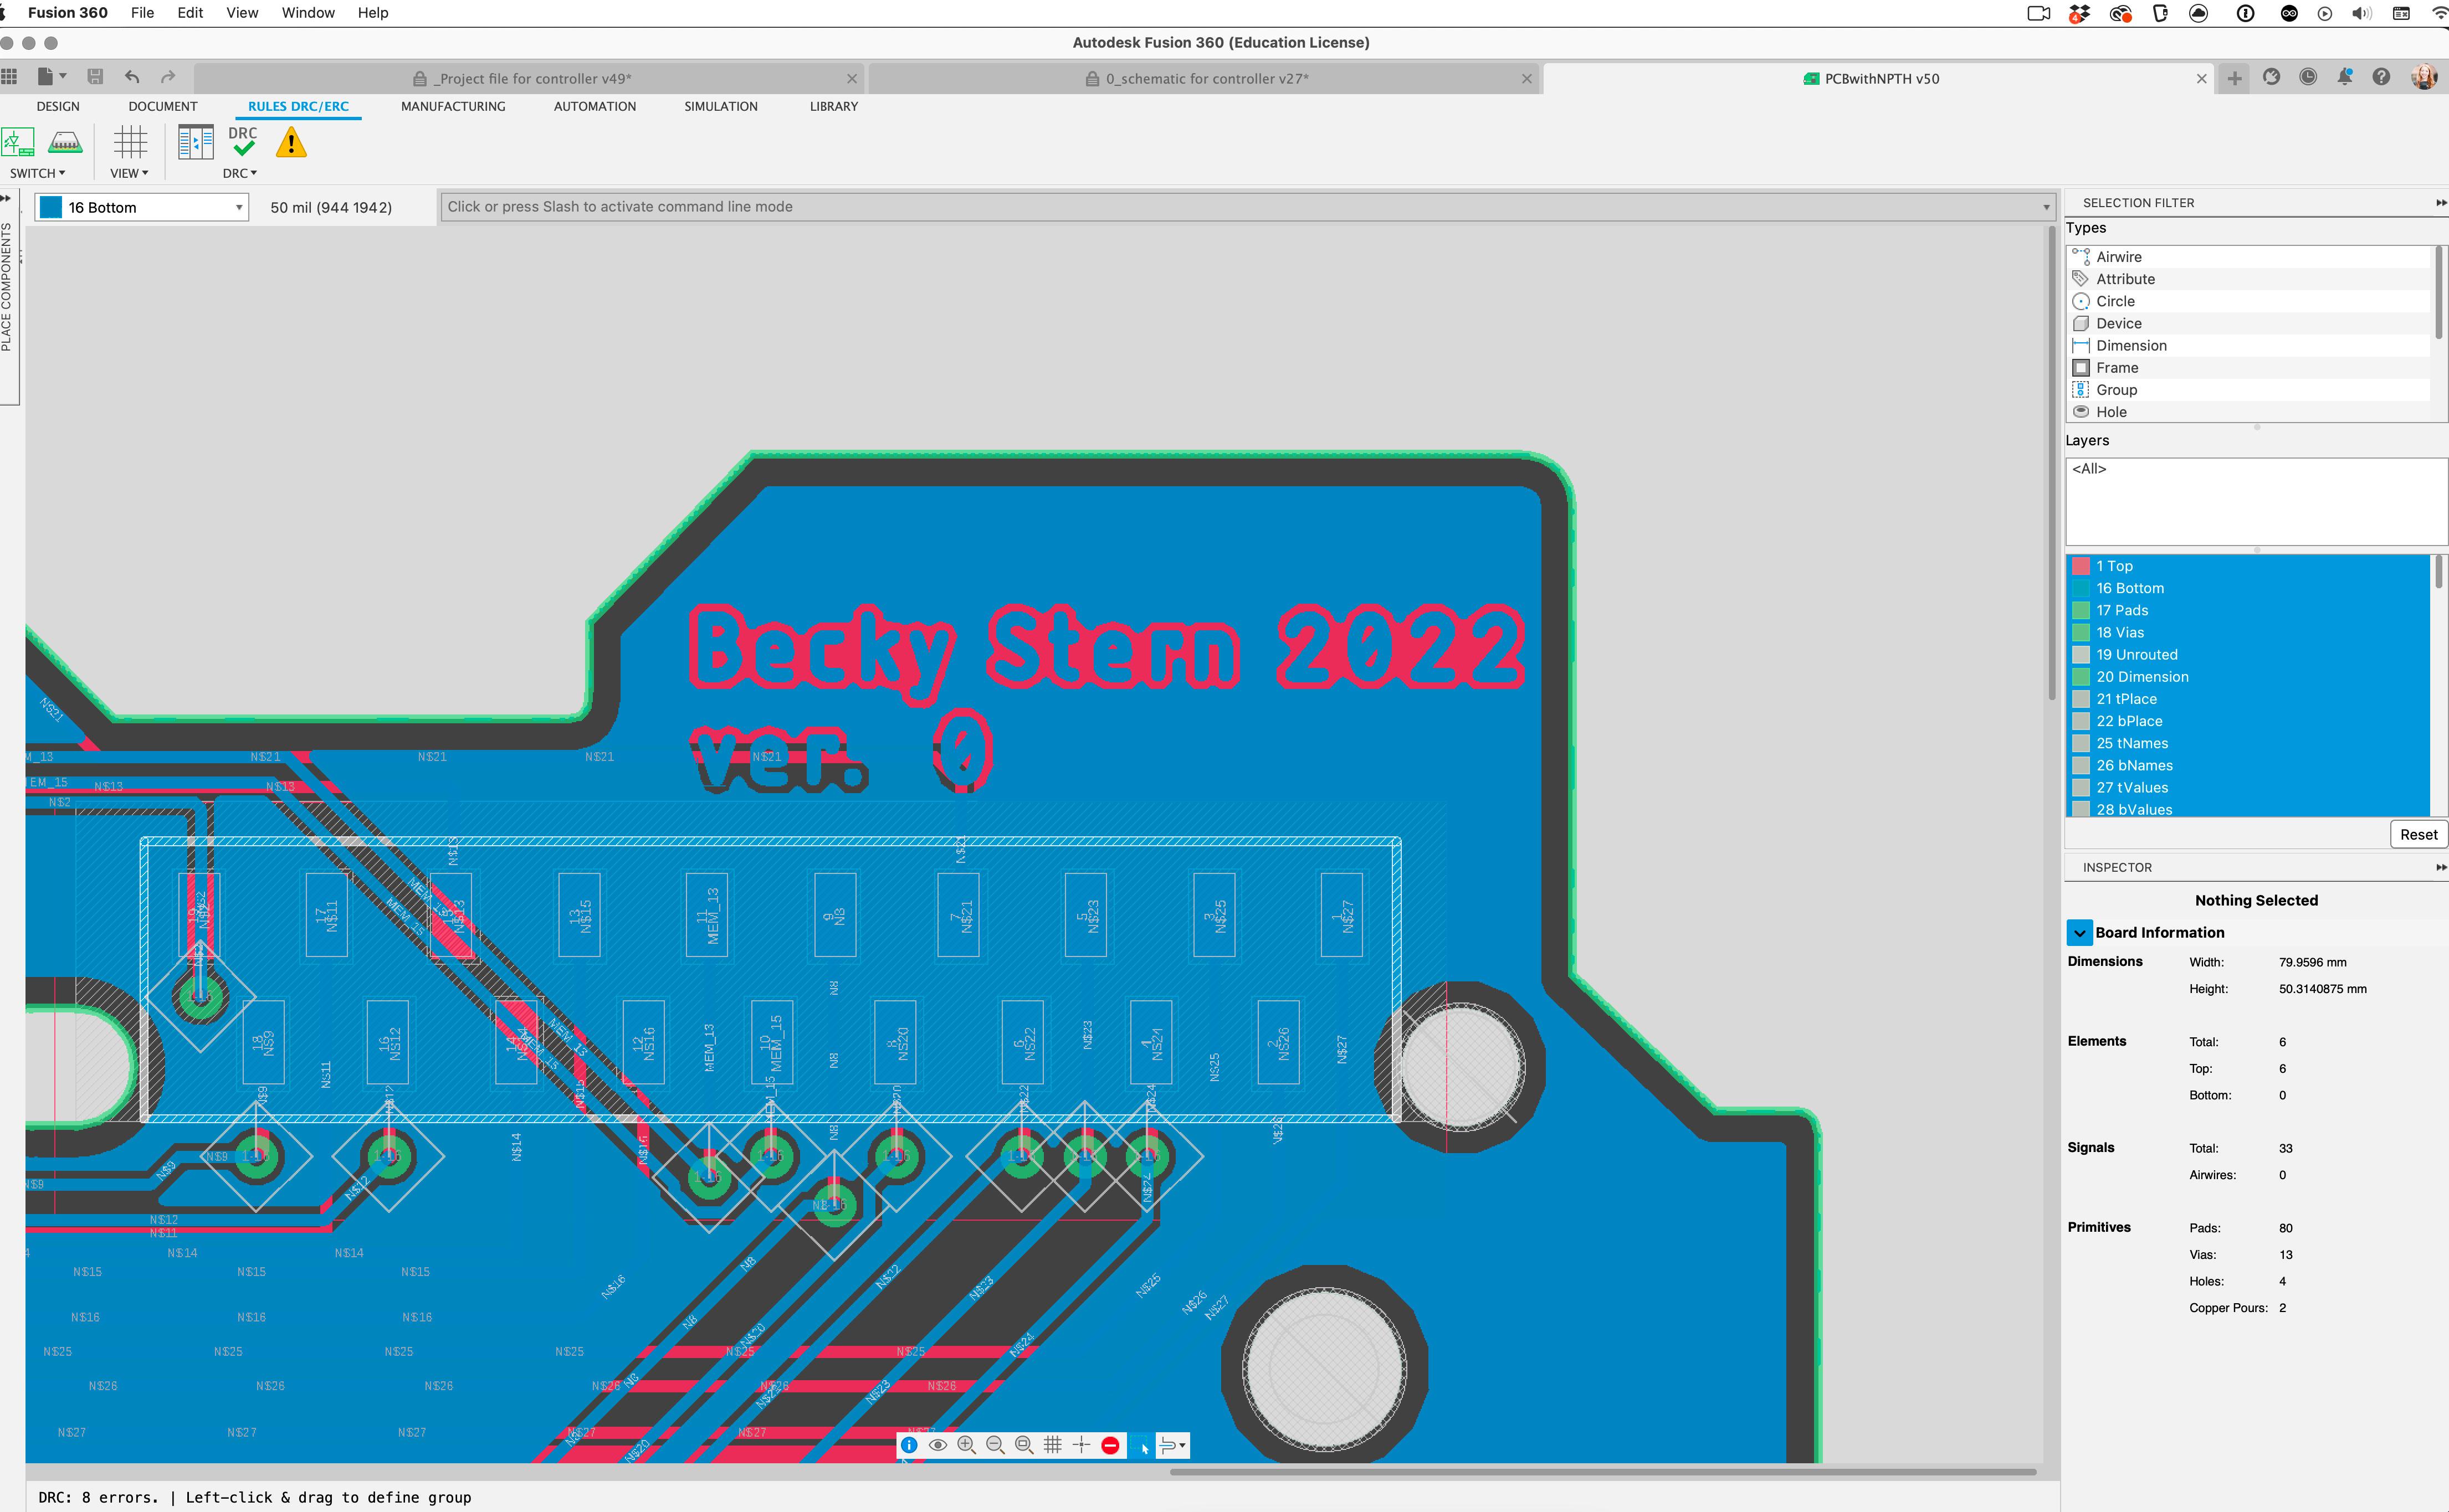Screen dimensions: 2449x1512
Task: Open the Window menu
Action: pyautogui.click(x=307, y=13)
